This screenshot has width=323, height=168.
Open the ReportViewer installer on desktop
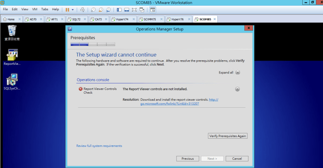coord(12,55)
